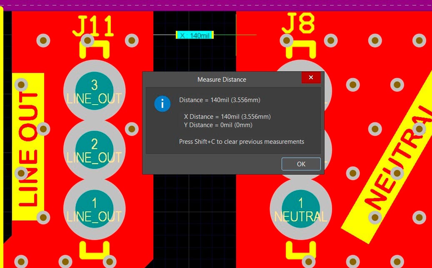The image size is (432, 268).
Task: Click the Shift+C clear measurements hint text
Action: pyautogui.click(x=242, y=142)
